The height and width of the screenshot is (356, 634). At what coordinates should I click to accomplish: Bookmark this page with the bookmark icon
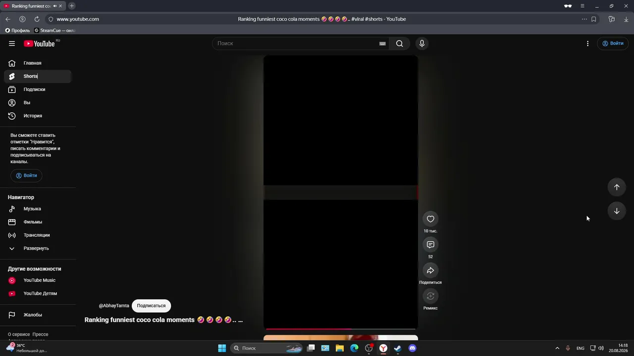tap(593, 19)
